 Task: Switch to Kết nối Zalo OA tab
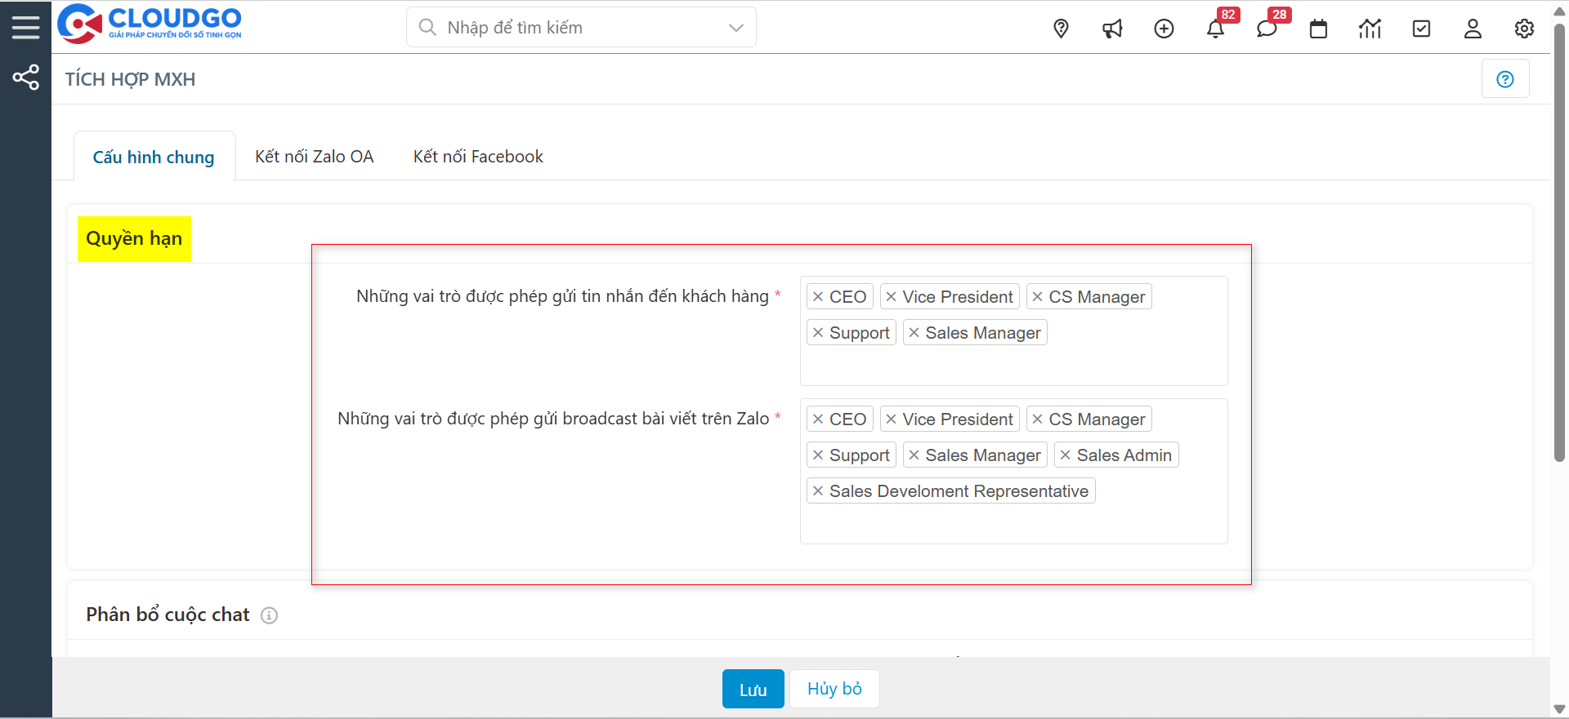point(314,157)
